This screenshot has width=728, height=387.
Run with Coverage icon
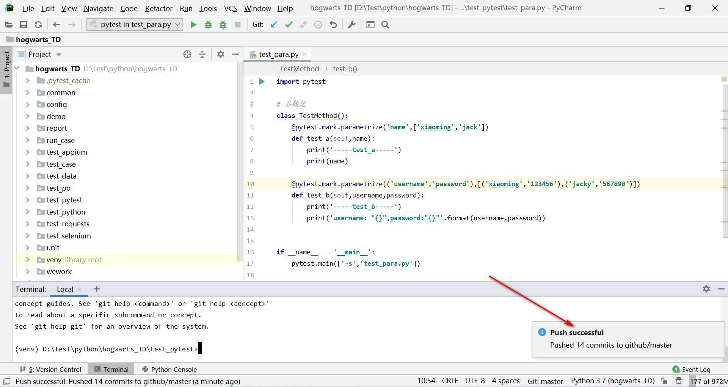(x=223, y=25)
